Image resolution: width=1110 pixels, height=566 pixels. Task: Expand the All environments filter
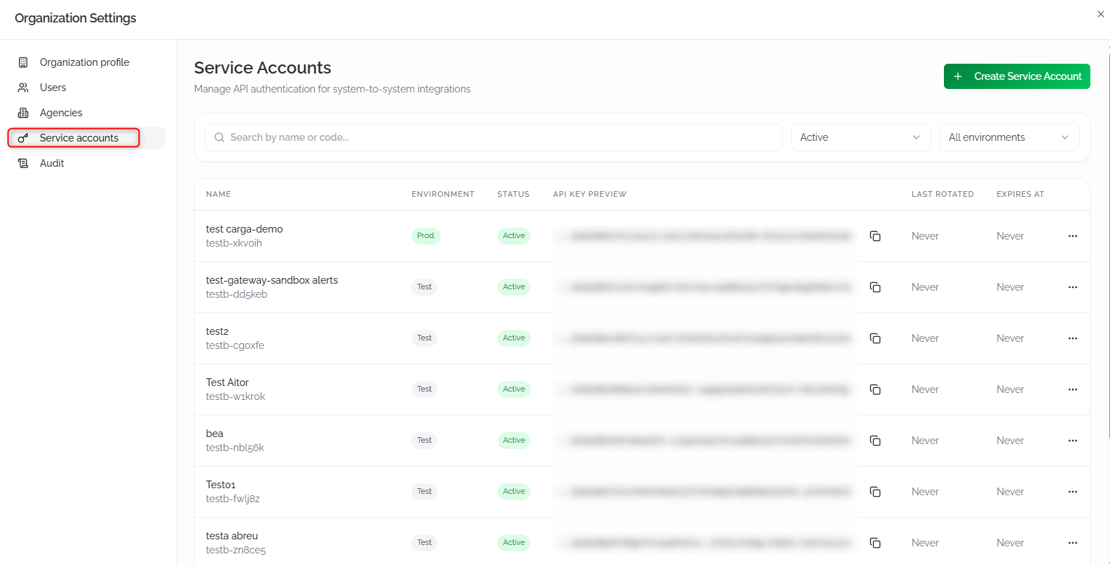click(1009, 137)
